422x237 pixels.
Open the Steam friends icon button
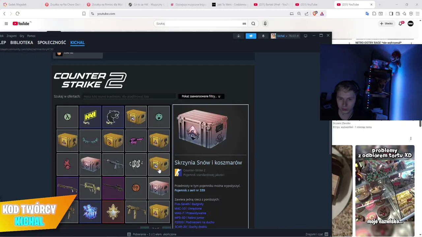click(x=239, y=36)
